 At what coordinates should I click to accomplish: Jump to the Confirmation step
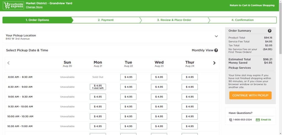coord(242,20)
